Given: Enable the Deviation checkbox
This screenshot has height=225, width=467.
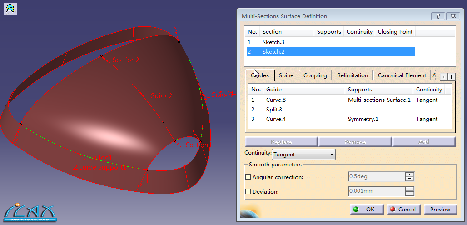Looking at the screenshot, I should (x=248, y=192).
